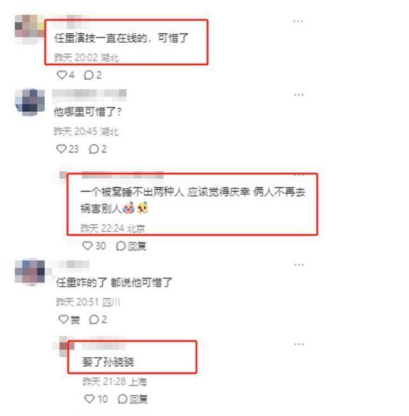Image resolution: width=409 pixels, height=416 pixels.
Task: Open the avatar beside '任重咋的了' comment
Action: pyautogui.click(x=29, y=272)
